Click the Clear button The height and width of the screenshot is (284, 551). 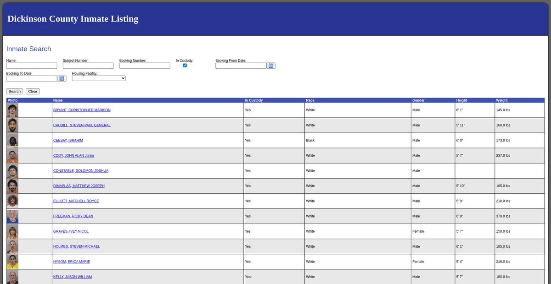(33, 91)
